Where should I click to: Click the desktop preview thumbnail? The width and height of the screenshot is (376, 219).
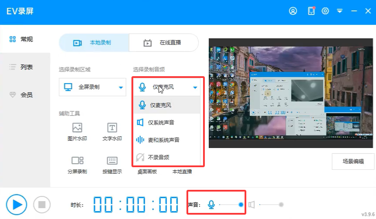point(291,93)
